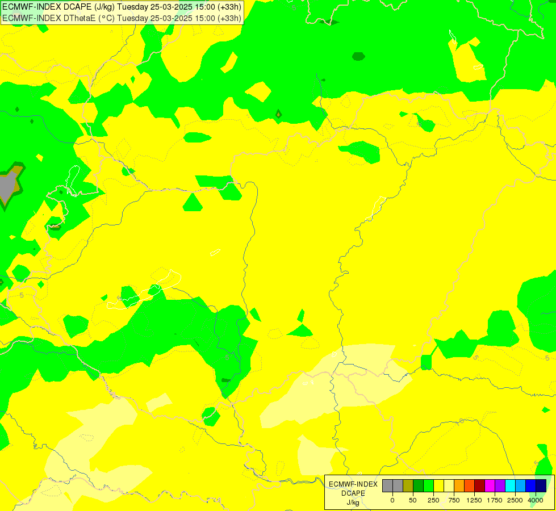Pick the cyan legend swatch
Screen dimensions: 556x511
pos(510,485)
